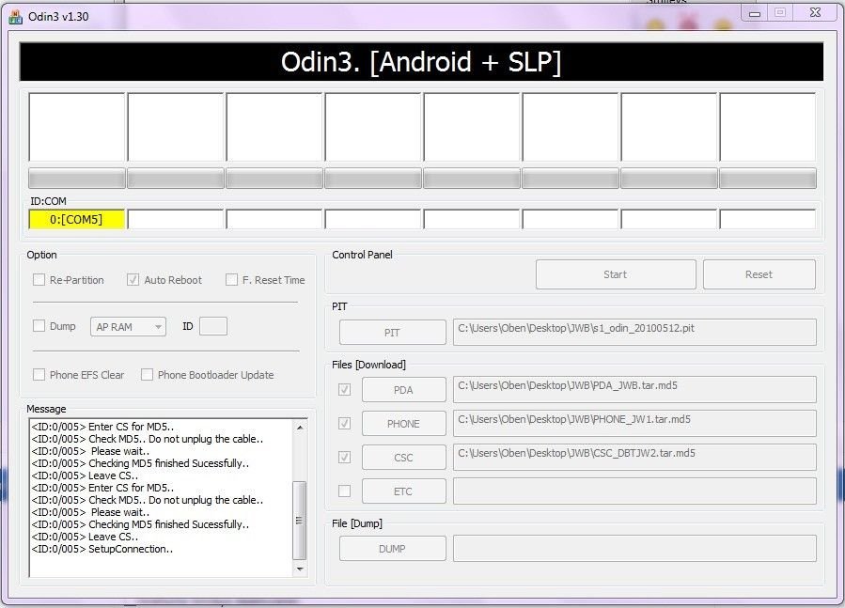The image size is (845, 608).
Task: Close the Odin3 window
Action: (815, 12)
